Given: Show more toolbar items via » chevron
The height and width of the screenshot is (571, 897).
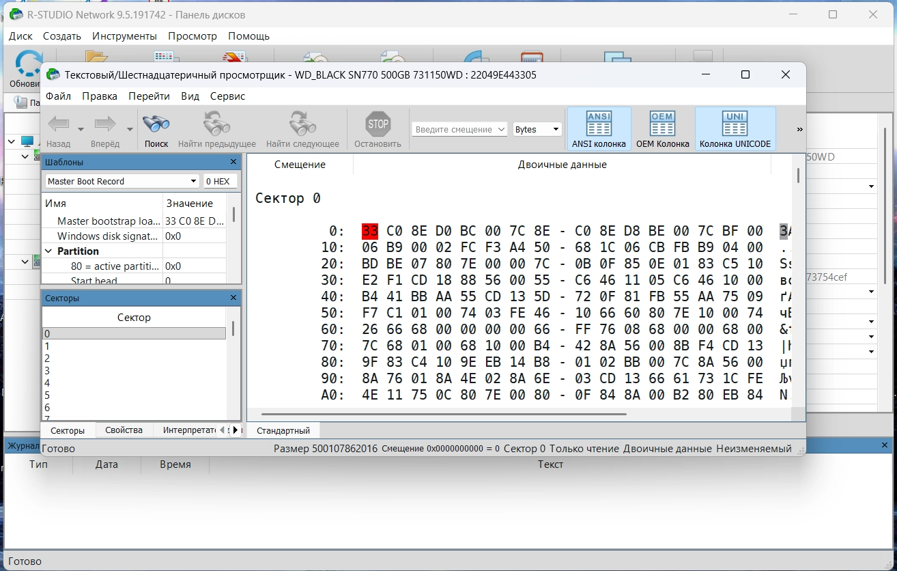Looking at the screenshot, I should click(x=799, y=129).
